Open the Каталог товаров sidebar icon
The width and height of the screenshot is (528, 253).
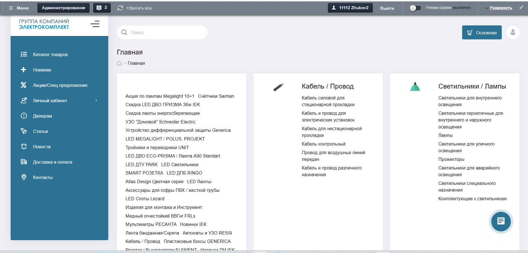(x=24, y=54)
